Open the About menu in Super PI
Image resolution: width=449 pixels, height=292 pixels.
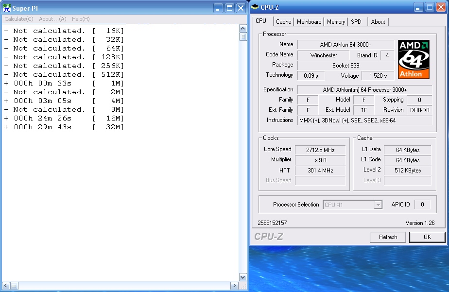(52, 19)
